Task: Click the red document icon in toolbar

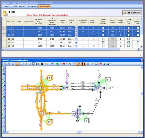Action: click(x=100, y=64)
